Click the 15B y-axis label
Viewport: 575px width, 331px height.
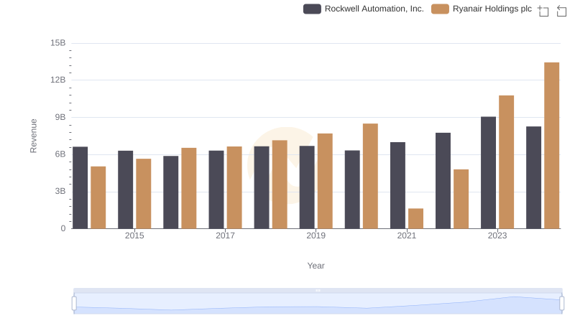point(58,43)
